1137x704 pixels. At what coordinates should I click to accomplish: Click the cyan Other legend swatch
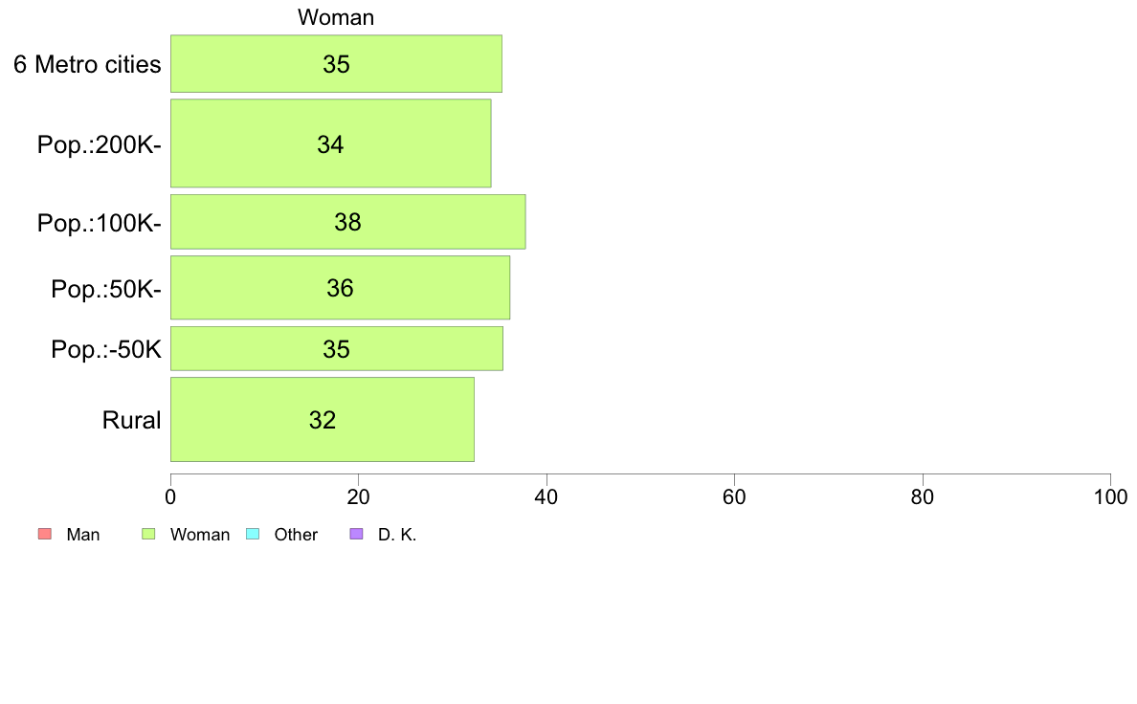point(253,534)
